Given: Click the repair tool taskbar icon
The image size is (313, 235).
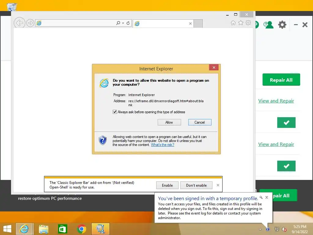Looking at the screenshot, I should click(x=100, y=229).
